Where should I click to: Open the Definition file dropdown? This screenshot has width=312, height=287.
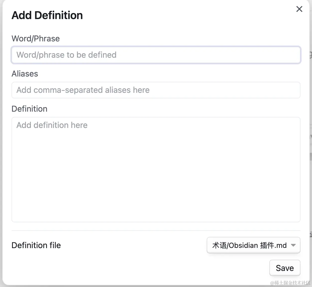(253, 245)
